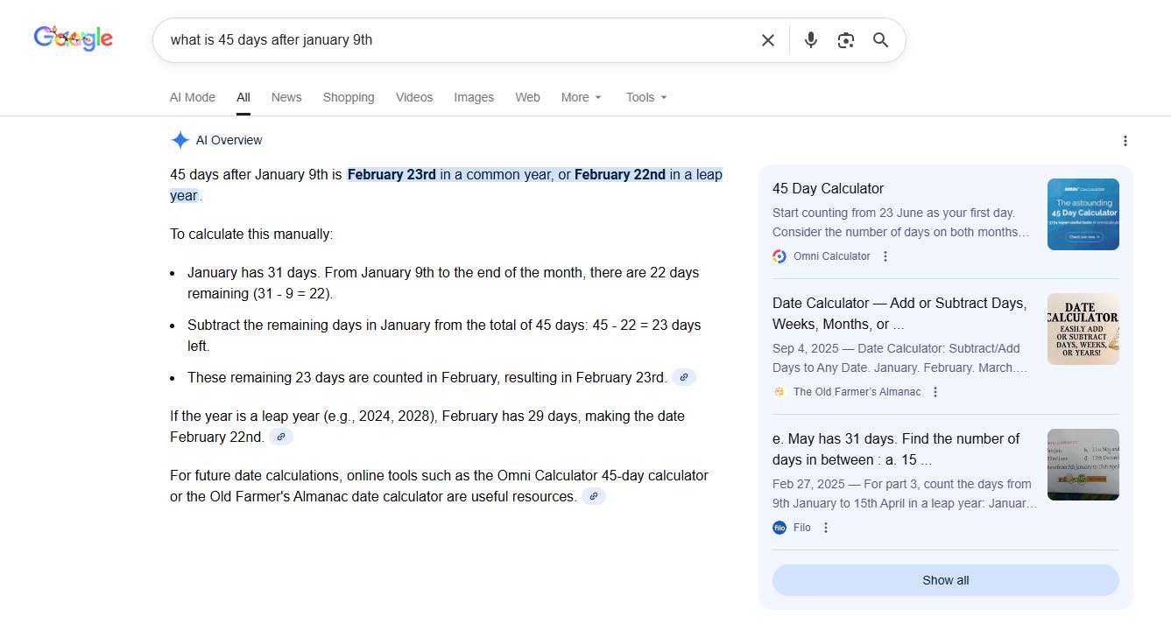Click the AI Overview sparkle icon
This screenshot has height=630, width=1171.
coord(180,140)
